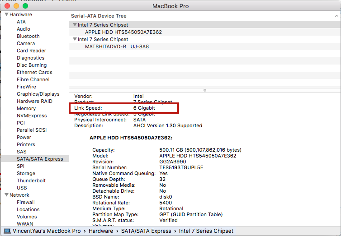Image resolution: width=341 pixels, height=236 pixels.
Task: Open the Disc Burning entry
Action: [32, 65]
